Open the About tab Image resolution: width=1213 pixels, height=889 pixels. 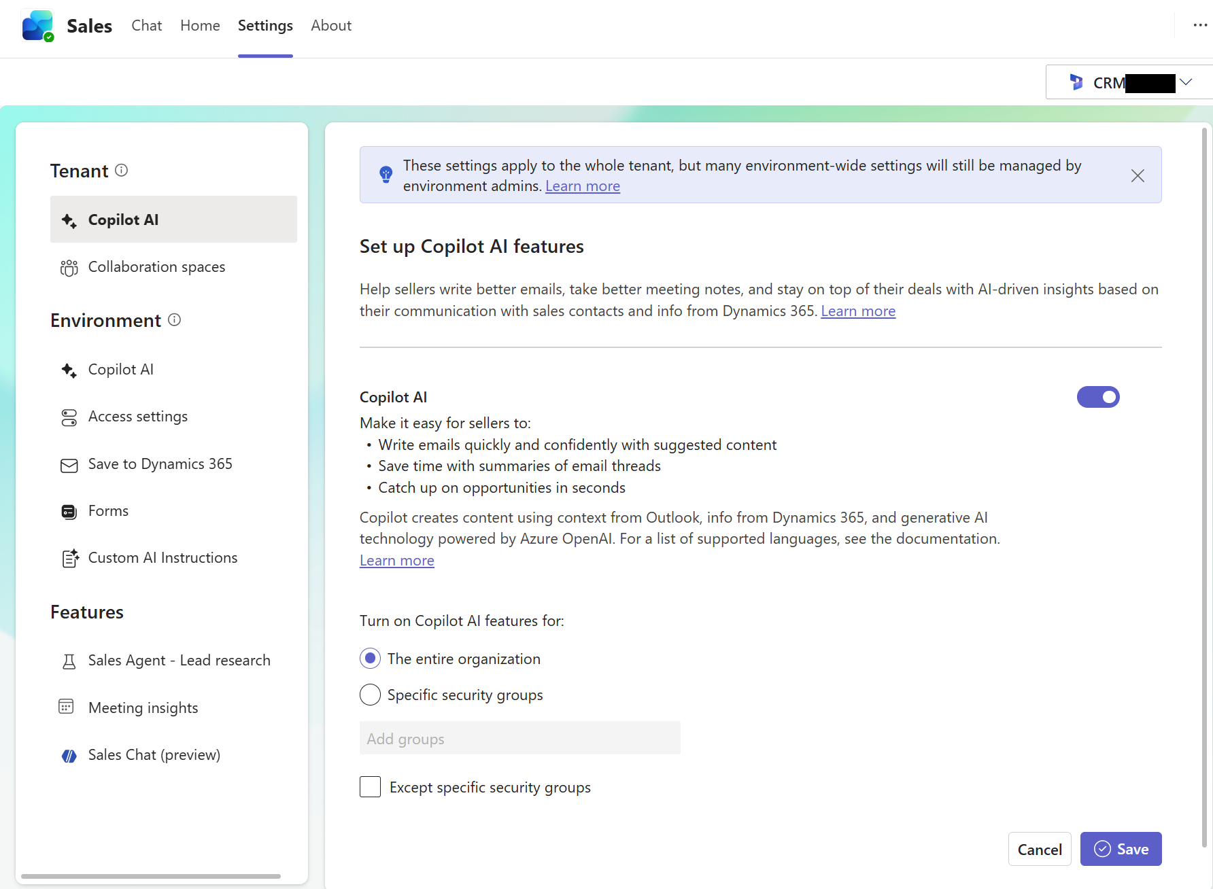[x=331, y=26]
